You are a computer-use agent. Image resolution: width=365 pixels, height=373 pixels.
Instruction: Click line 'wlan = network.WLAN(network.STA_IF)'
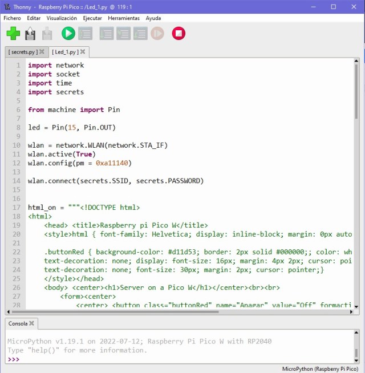98,145
